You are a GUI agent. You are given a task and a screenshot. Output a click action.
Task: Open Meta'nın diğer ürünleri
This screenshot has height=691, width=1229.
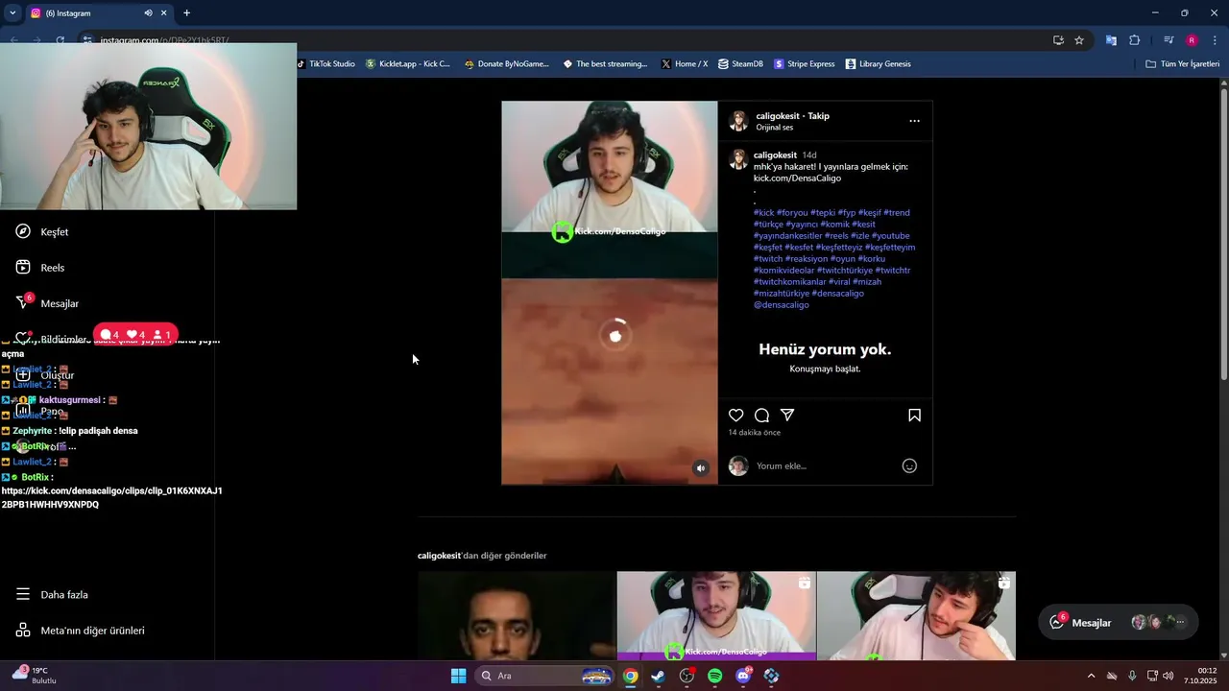point(80,631)
